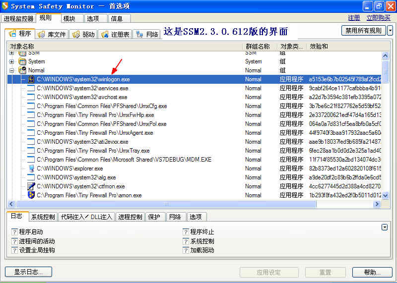Expand the System group node
The image size is (397, 283).
coord(11,61)
